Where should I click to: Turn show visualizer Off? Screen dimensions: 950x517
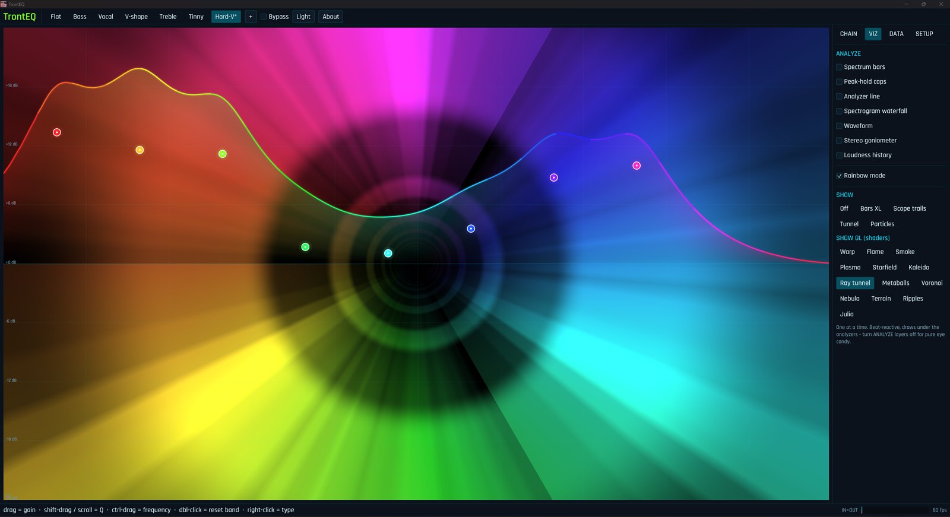[x=844, y=208]
